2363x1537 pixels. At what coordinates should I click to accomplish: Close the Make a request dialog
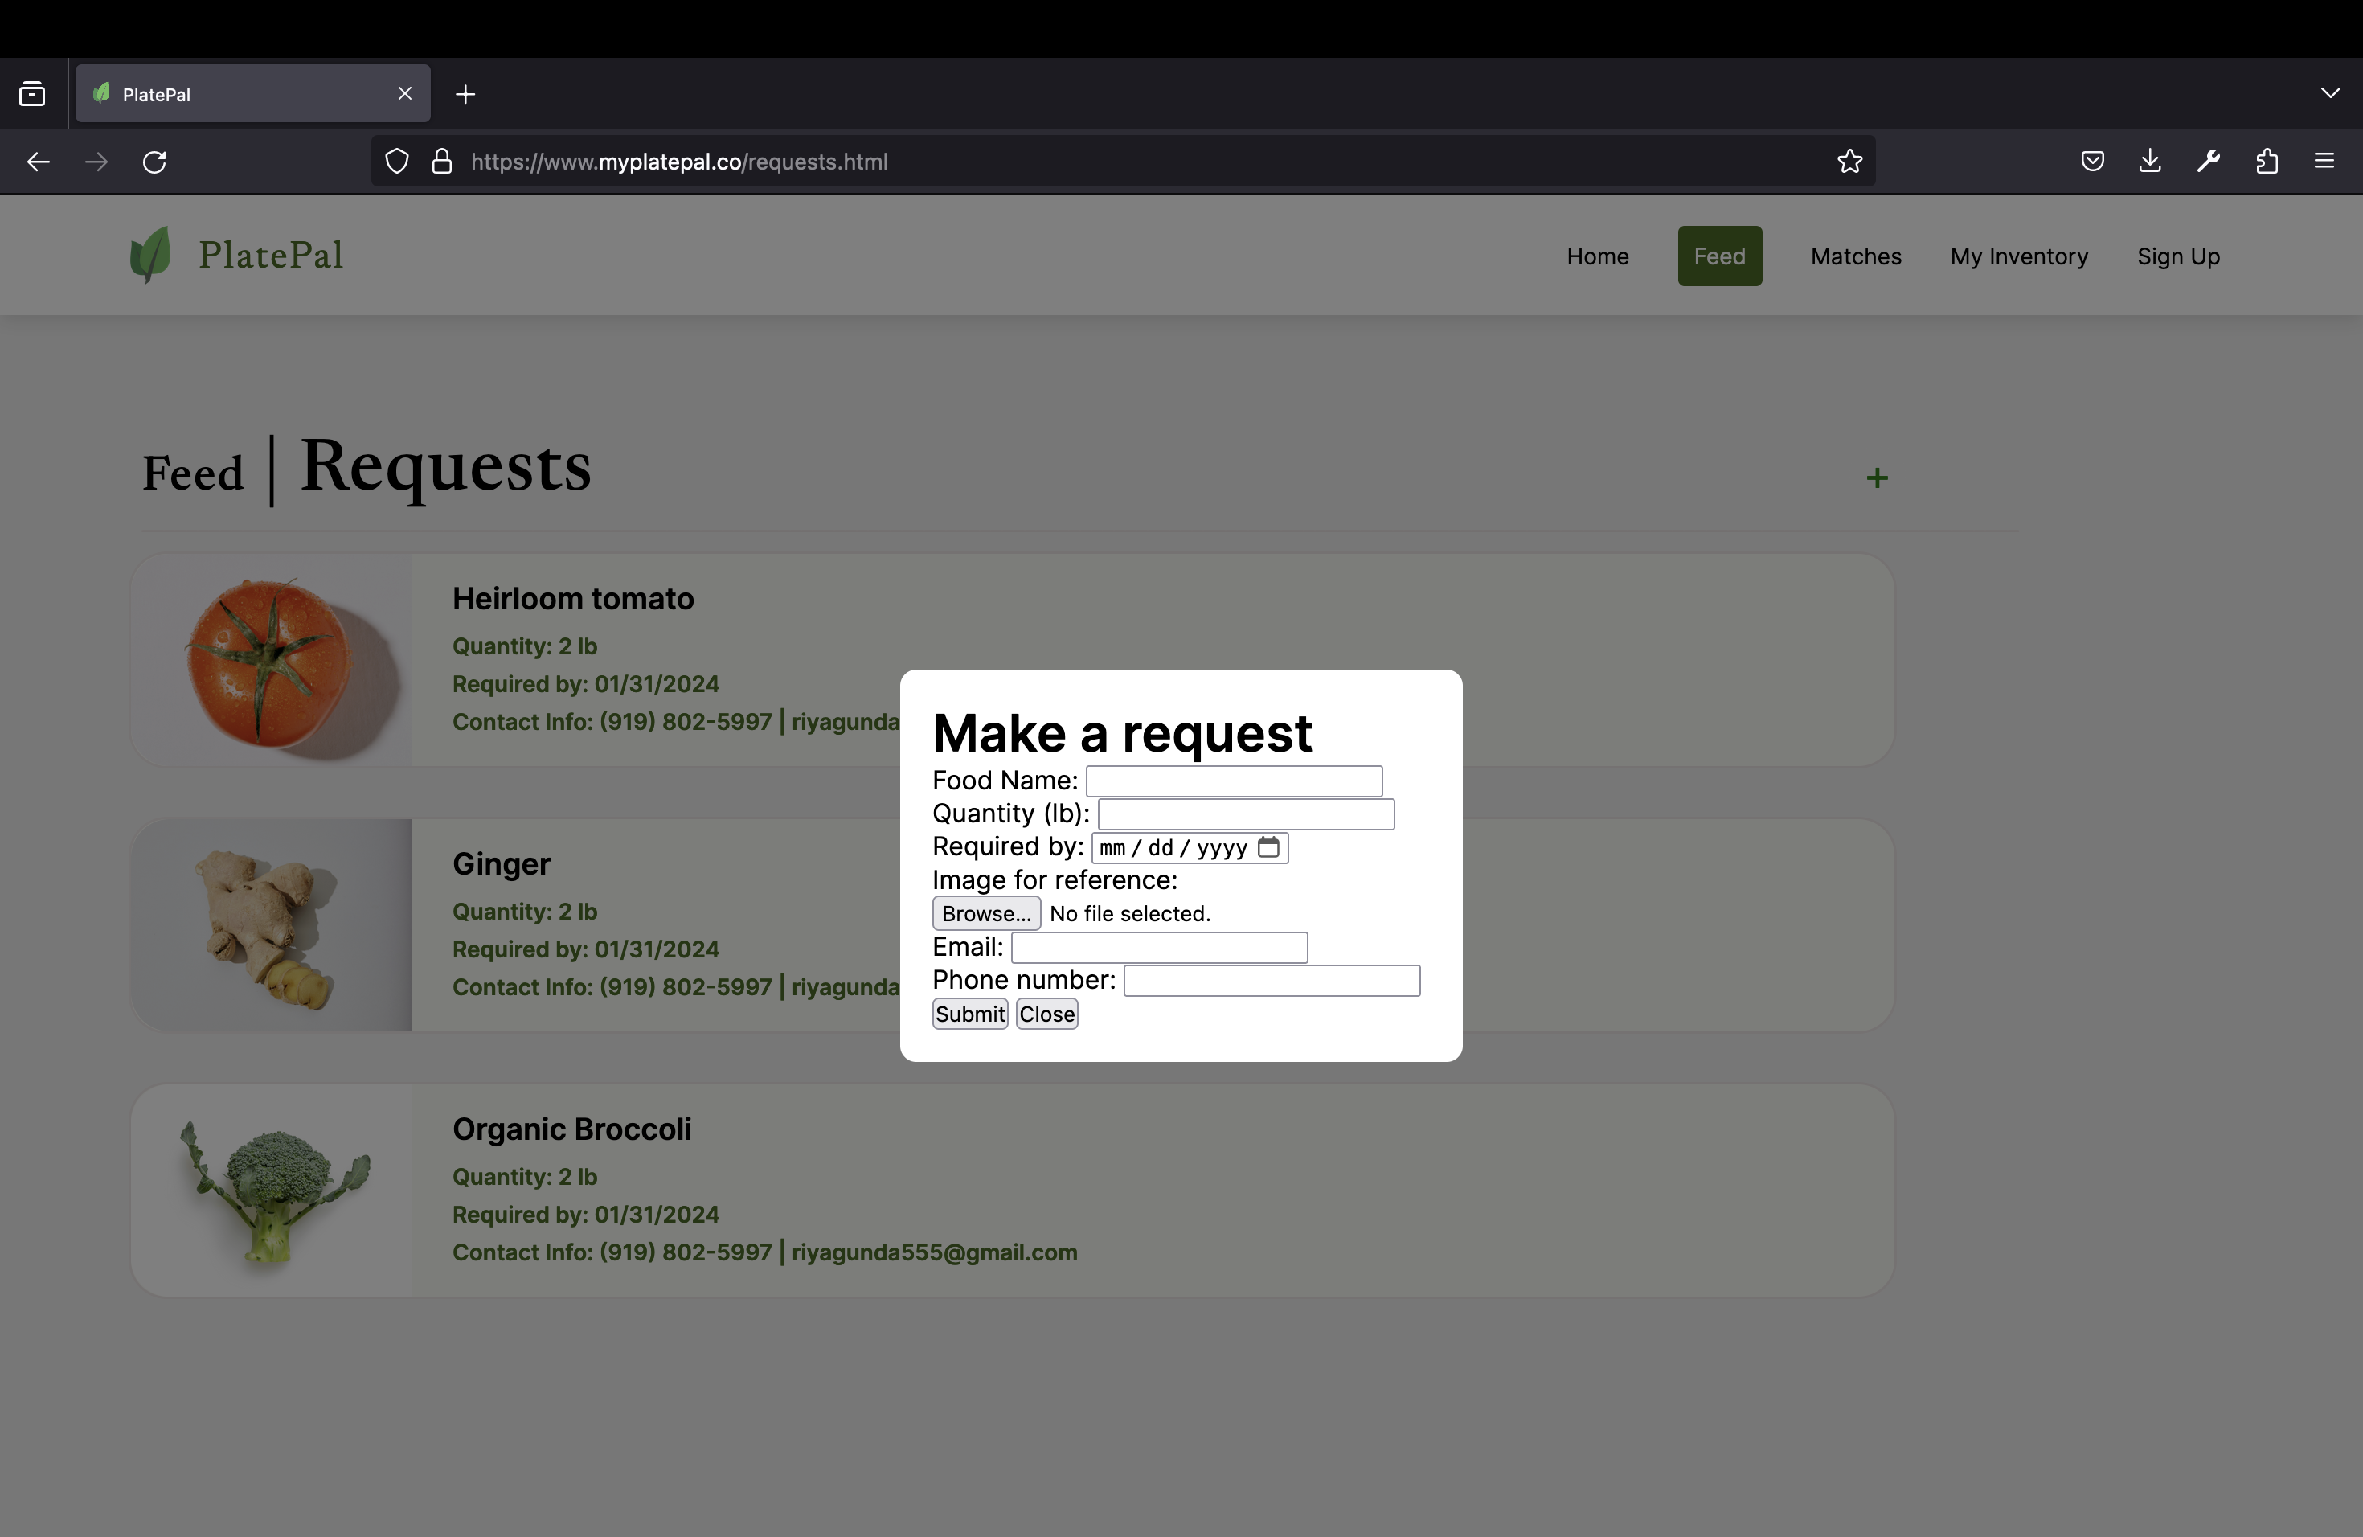click(1046, 1014)
